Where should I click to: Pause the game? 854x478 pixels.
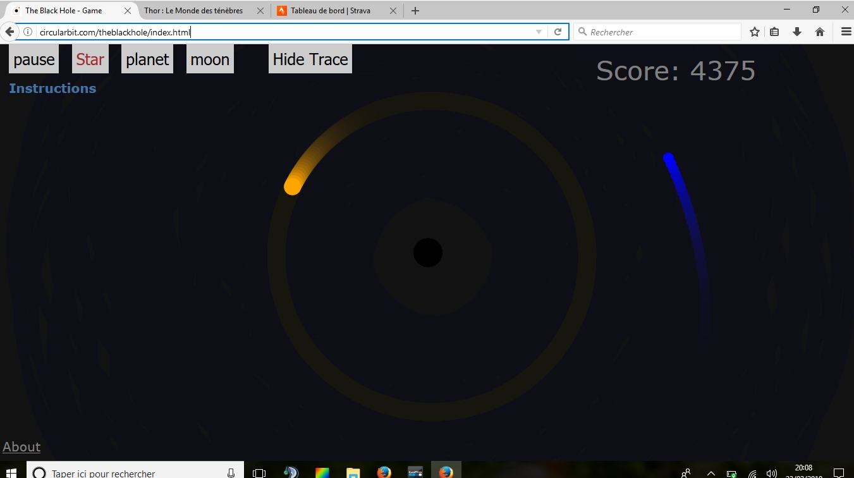34,59
